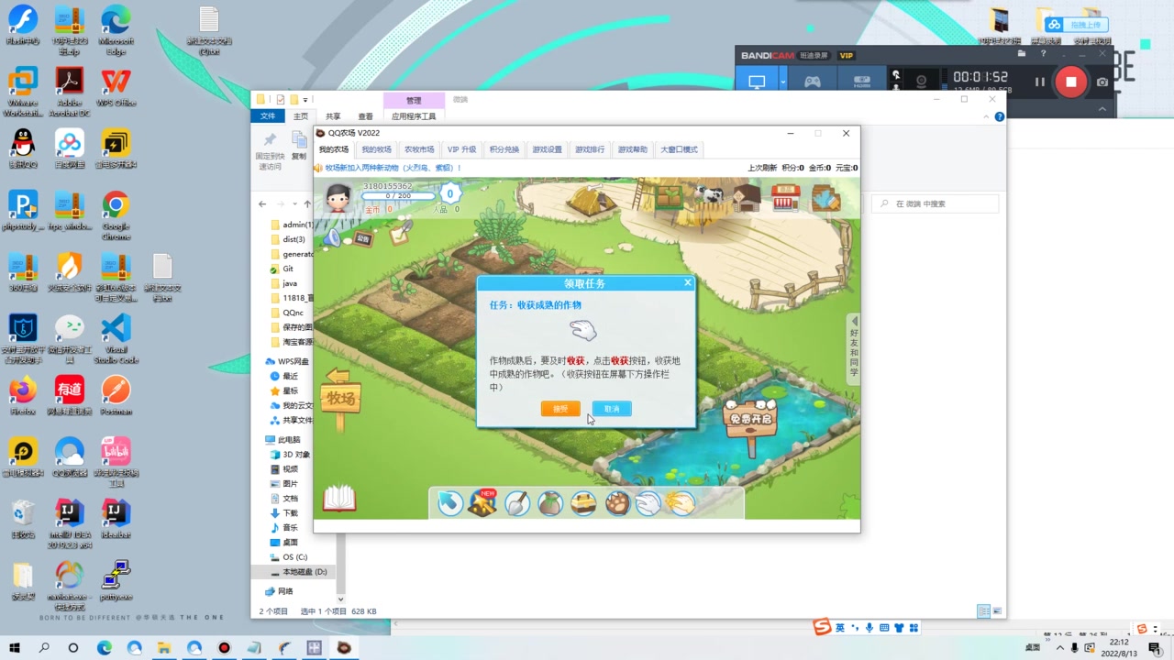Click the 免费开启 pond sign
1174x660 pixels.
tap(749, 421)
